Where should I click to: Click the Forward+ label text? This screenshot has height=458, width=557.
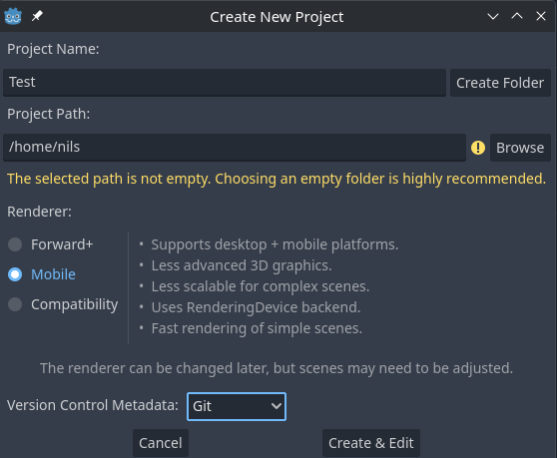click(62, 244)
